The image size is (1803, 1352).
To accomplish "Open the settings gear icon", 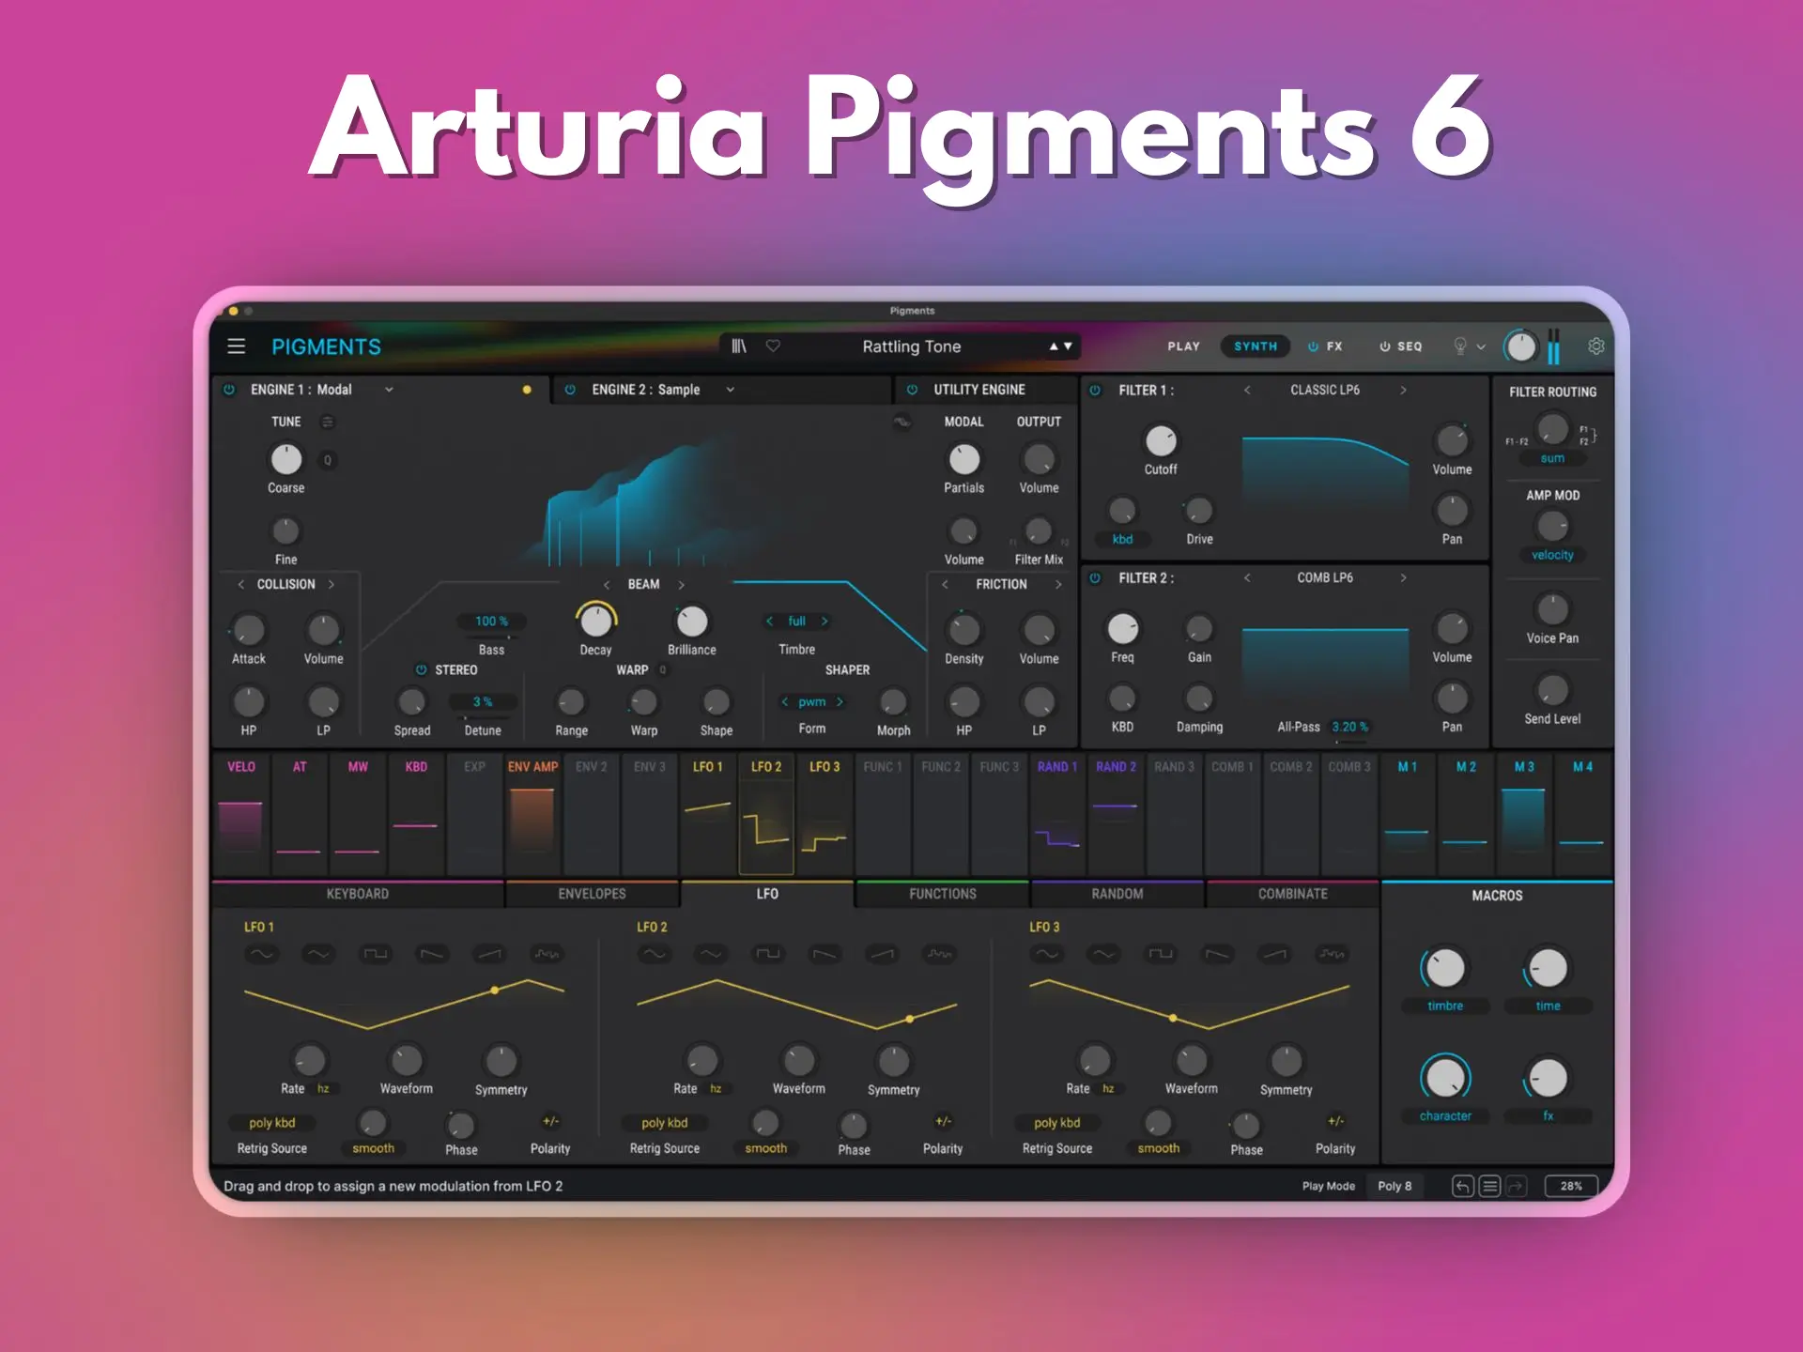I will [1595, 346].
